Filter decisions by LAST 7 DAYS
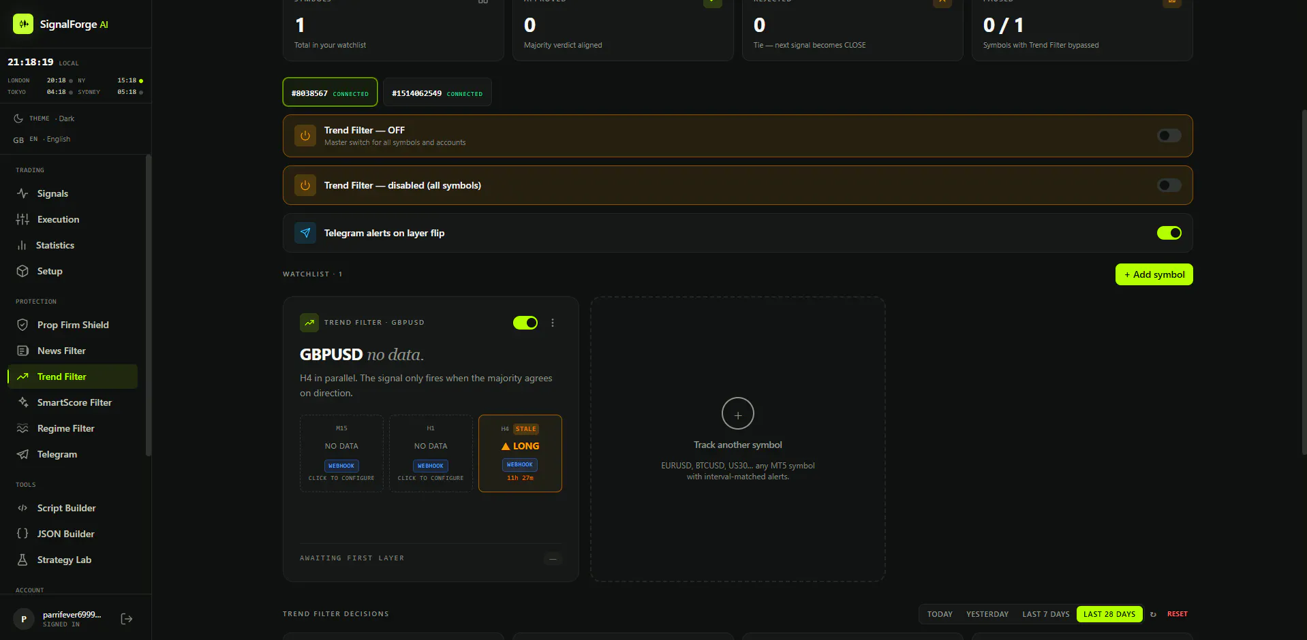 [1045, 614]
